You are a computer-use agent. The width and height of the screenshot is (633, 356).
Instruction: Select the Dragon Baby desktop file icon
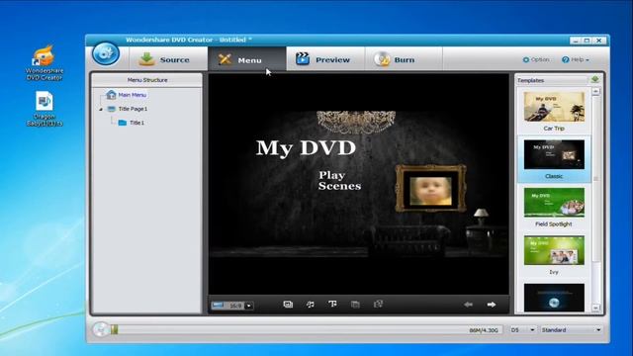pos(44,109)
